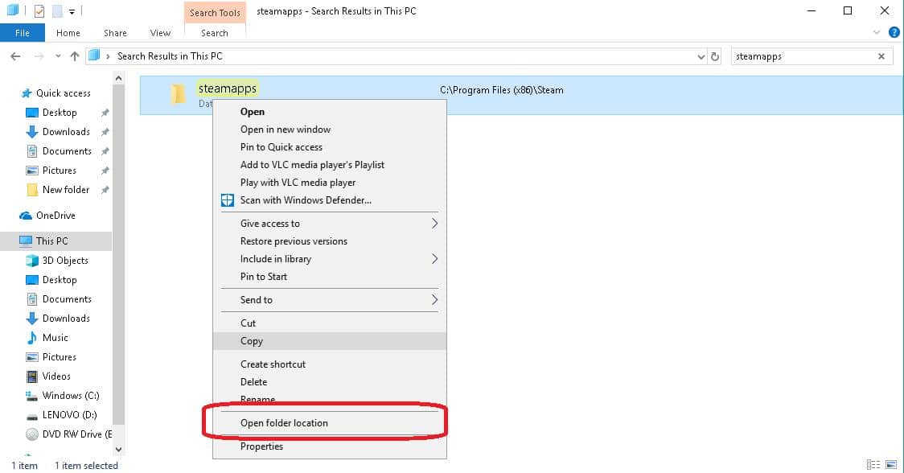Screen dimensions: 904x473
Task: Switch to the Details view layout
Action: pos(873,464)
